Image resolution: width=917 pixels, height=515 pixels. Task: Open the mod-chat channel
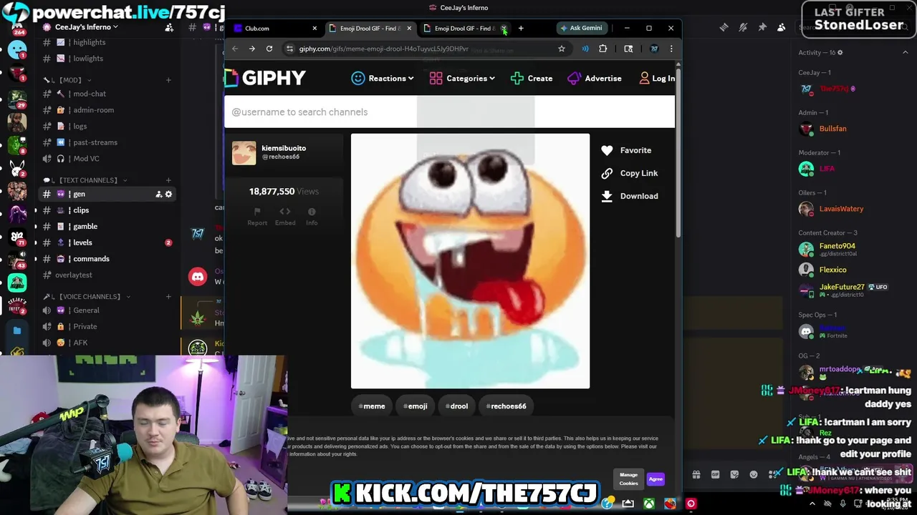(x=107, y=94)
